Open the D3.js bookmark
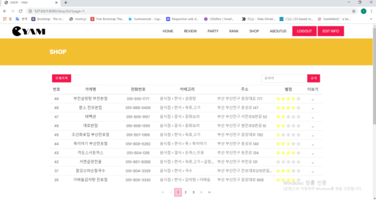This screenshot has height=200, width=376. (255, 19)
